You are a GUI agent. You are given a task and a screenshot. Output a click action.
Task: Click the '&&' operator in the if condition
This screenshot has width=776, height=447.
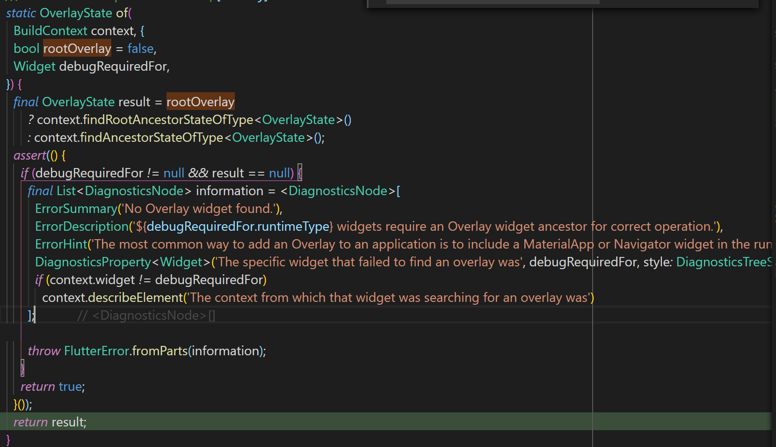point(198,173)
